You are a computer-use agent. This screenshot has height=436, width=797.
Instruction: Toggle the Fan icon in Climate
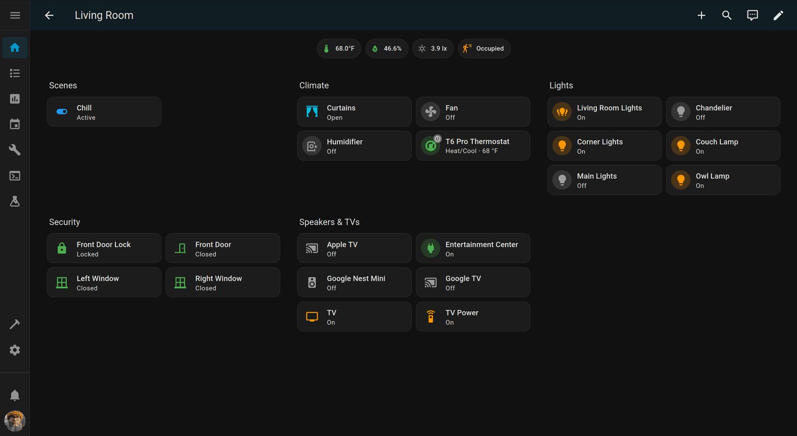point(430,112)
